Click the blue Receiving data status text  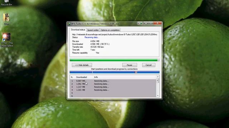pos(92,37)
